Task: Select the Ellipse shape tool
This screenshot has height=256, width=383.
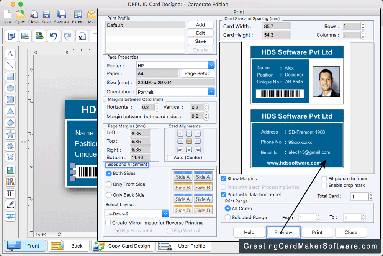Action: (x=10, y=88)
